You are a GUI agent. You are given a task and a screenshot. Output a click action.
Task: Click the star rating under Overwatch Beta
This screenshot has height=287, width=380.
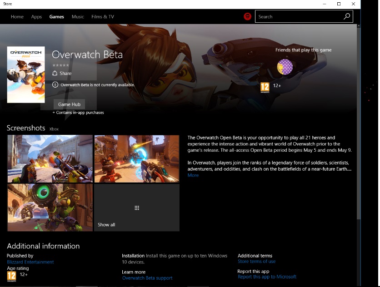60,65
